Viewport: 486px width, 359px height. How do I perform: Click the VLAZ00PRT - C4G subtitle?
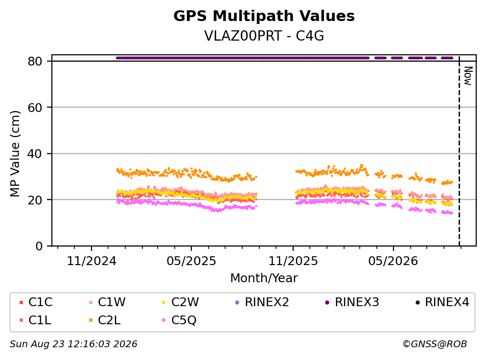(264, 36)
